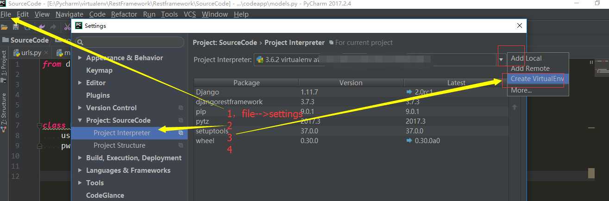Image resolution: width=609 pixels, height=201 pixels.
Task: Expand the Version Control node
Action: 80,108
